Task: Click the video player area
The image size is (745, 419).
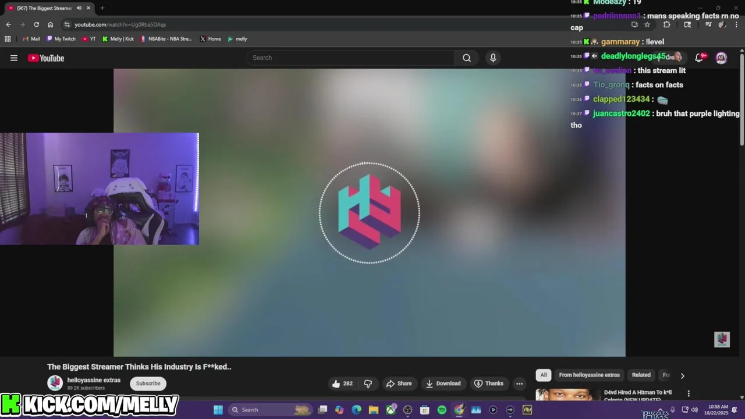Action: coord(369,212)
